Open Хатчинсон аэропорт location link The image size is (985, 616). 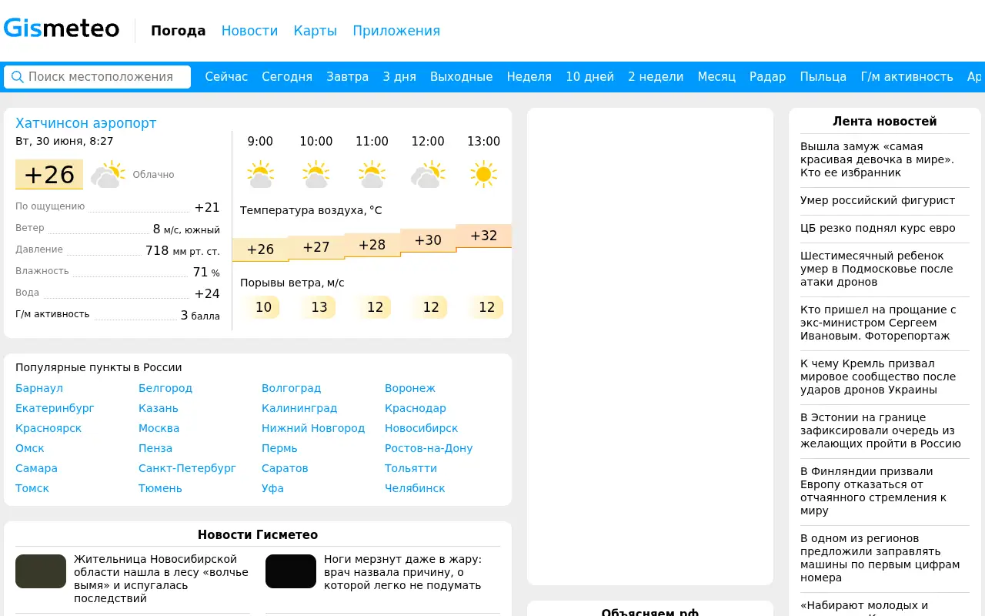tap(86, 123)
